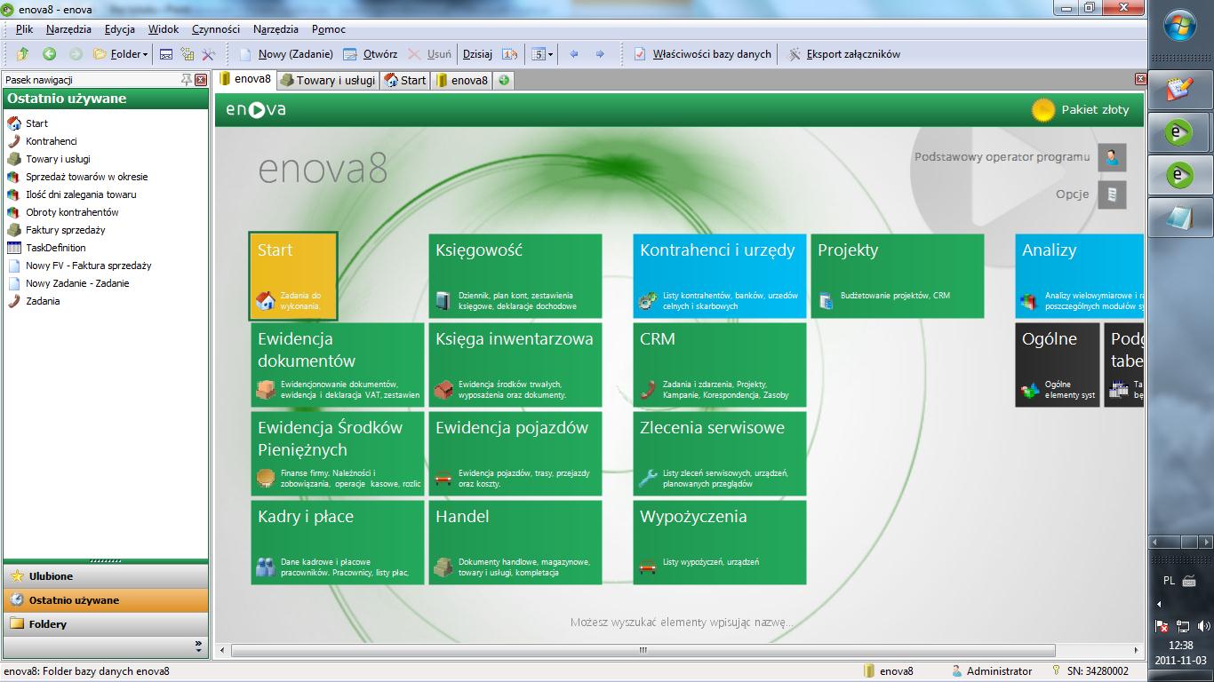1214x682 pixels.
Task: Click the clock showing 12:38
Action: pyautogui.click(x=1181, y=646)
